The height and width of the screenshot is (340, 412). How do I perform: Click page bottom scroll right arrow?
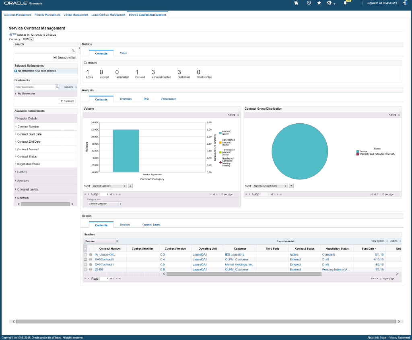(399, 322)
